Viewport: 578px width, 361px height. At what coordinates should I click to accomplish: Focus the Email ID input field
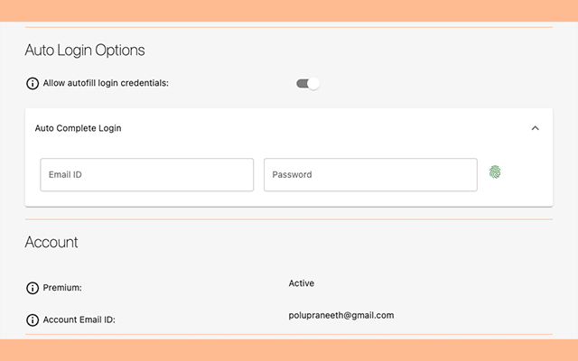click(146, 175)
